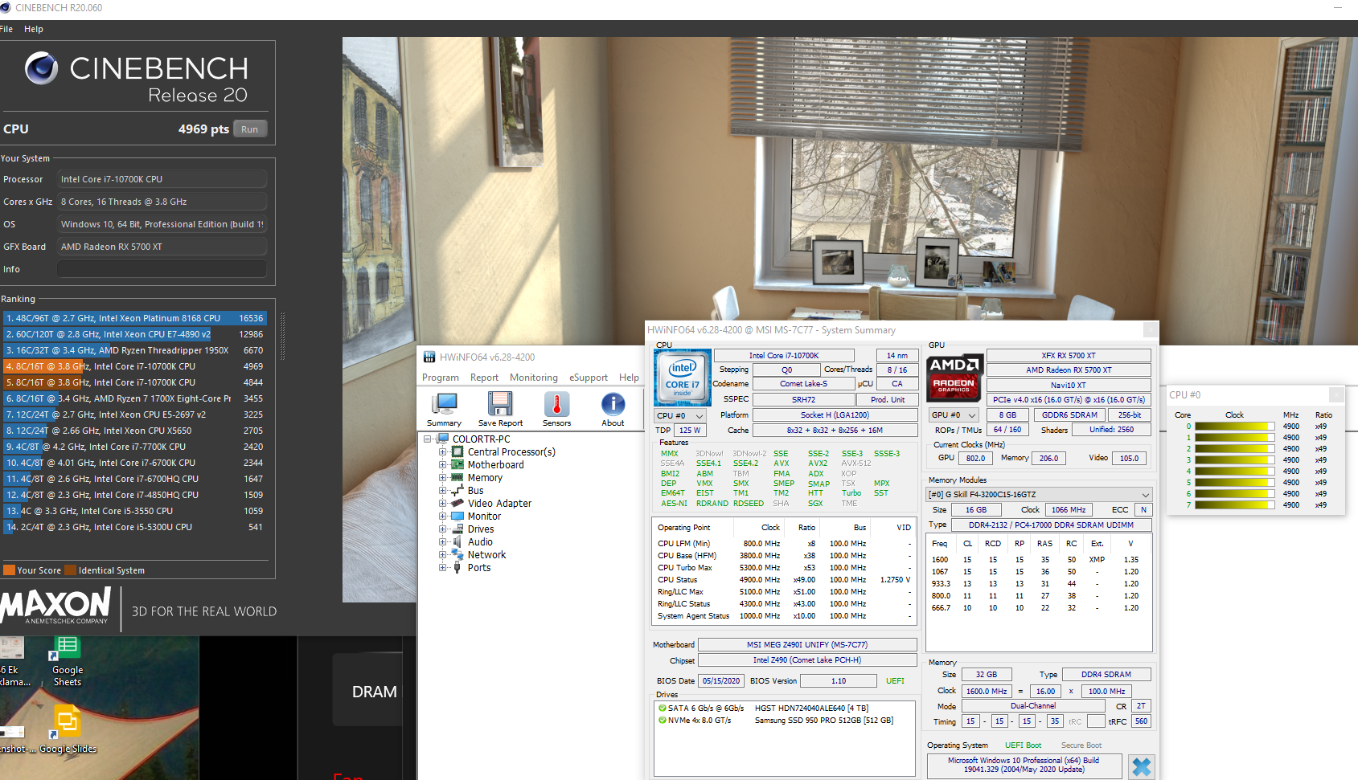Open the GPU #0 selector dropdown
Viewport: 1358px width, 780px height.
[x=954, y=415]
